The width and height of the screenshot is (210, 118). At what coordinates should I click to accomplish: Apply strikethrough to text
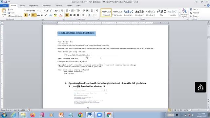coord(38,15)
